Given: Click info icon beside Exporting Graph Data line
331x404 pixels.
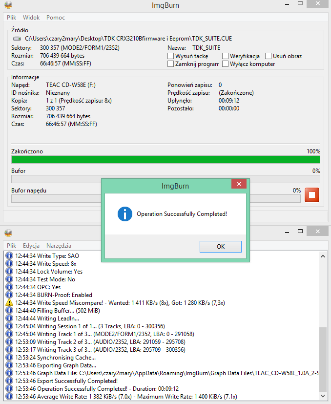Looking at the screenshot, I should [9, 365].
